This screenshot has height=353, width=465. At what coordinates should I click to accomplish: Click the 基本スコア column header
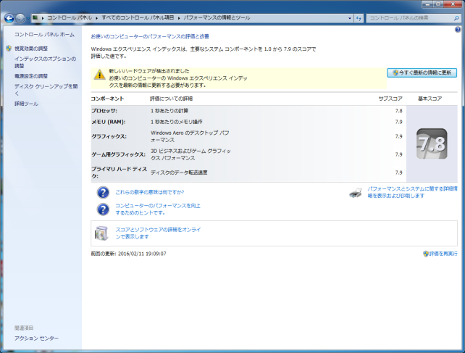tap(430, 99)
